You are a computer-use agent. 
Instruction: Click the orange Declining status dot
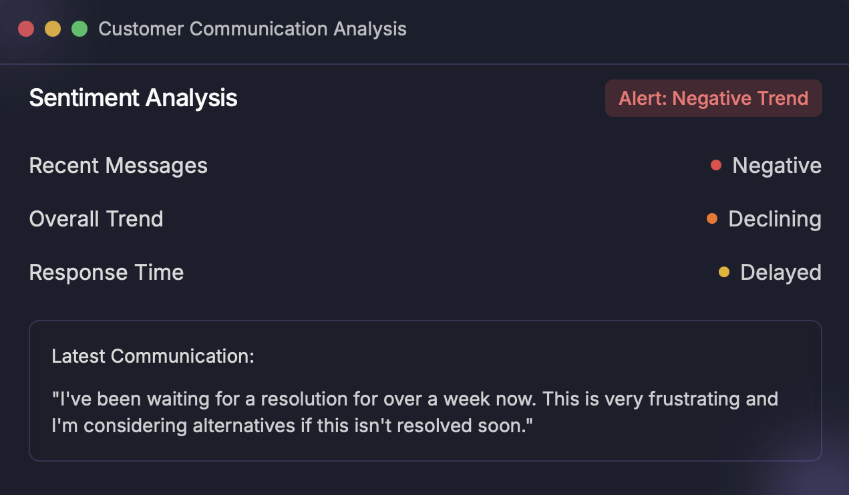pyautogui.click(x=712, y=218)
